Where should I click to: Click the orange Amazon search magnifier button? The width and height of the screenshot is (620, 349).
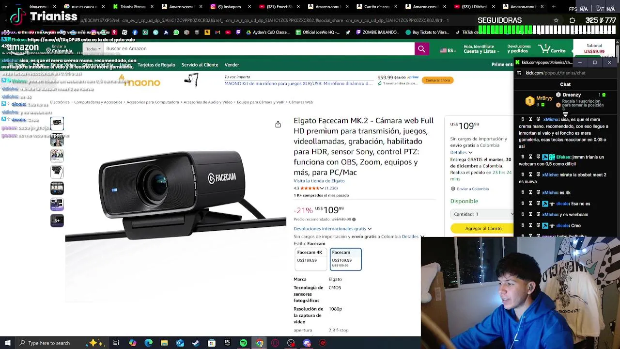click(x=421, y=49)
